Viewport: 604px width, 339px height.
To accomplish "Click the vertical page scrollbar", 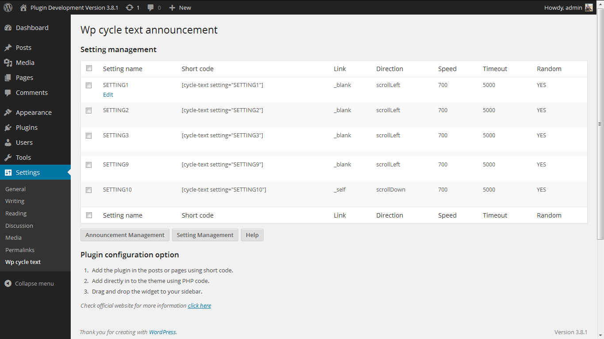I will tap(600, 124).
